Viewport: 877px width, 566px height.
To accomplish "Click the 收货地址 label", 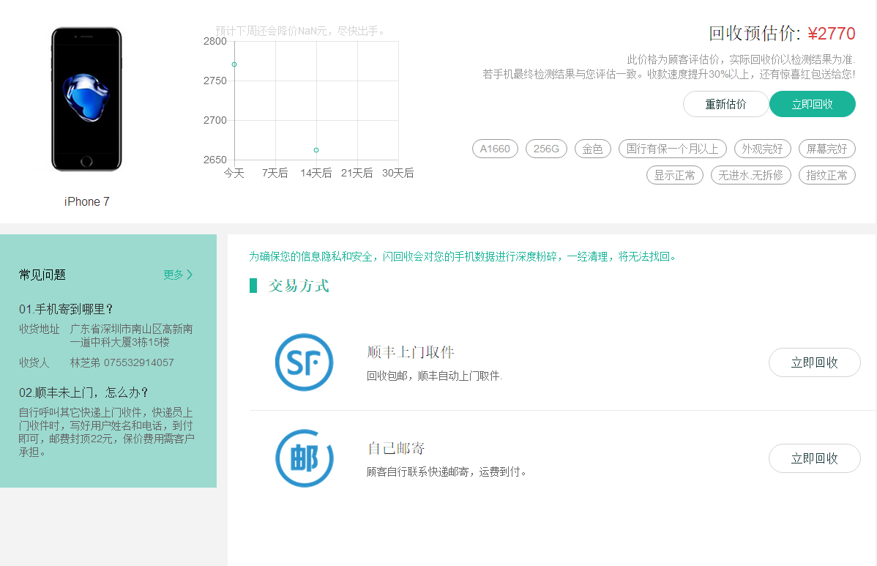I will tap(39, 329).
